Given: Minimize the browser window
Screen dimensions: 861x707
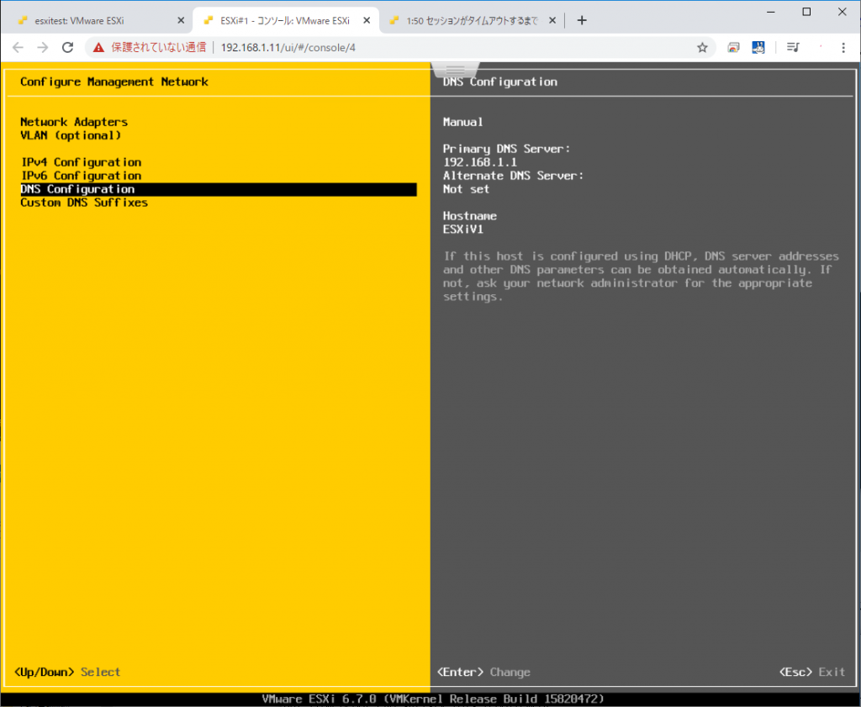Looking at the screenshot, I should click(x=771, y=12).
